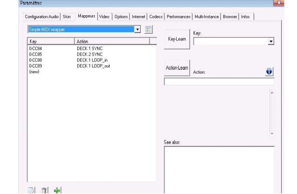
Task: Open the Skin tab
Action: [x=67, y=17]
